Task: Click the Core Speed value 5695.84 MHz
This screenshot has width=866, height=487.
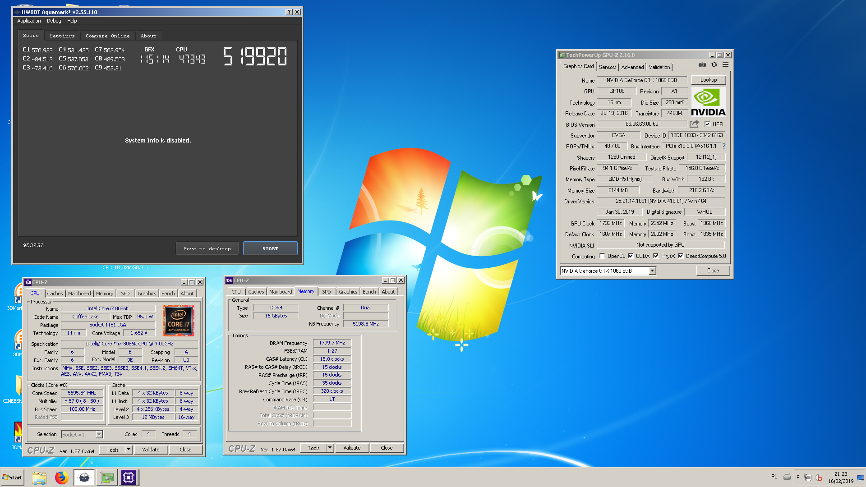Action: pyautogui.click(x=82, y=393)
